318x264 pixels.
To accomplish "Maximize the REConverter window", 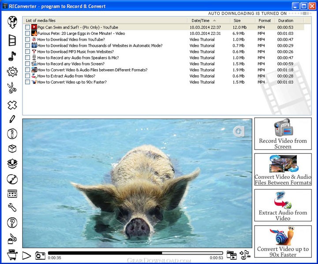I will tap(304, 6).
